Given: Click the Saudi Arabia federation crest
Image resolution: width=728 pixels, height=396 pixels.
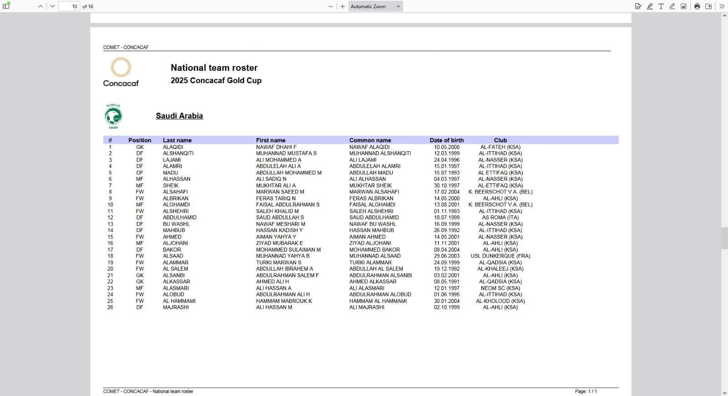Looking at the screenshot, I should [113, 117].
